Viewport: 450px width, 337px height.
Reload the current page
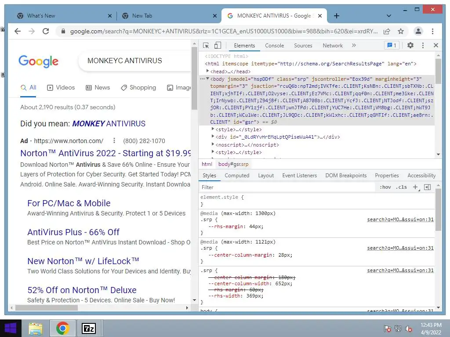pos(46,31)
